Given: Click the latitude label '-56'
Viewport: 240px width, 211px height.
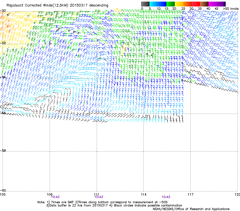Looking at the screenshot, I should (3, 113).
